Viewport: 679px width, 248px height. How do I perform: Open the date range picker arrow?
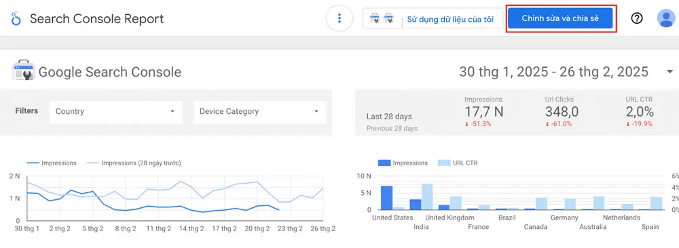click(670, 72)
